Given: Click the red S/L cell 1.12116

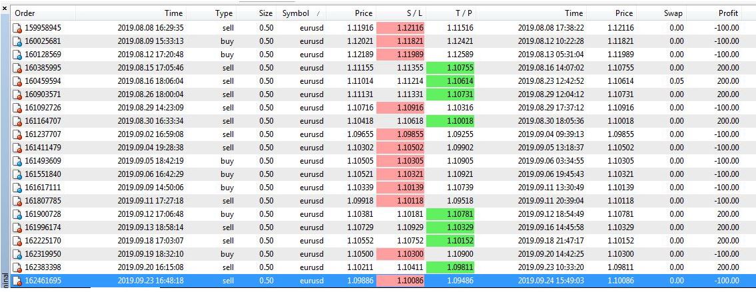Looking at the screenshot, I should point(400,28).
